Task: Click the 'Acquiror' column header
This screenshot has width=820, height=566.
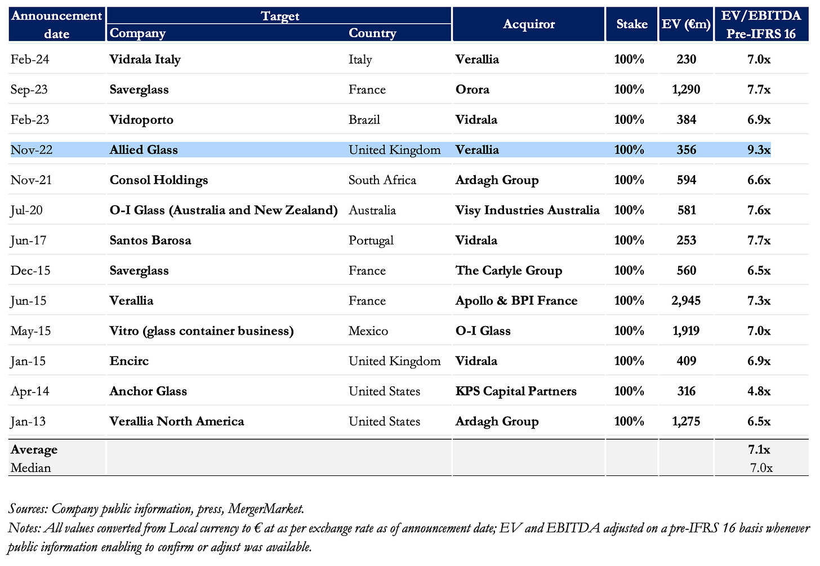Action: click(528, 24)
